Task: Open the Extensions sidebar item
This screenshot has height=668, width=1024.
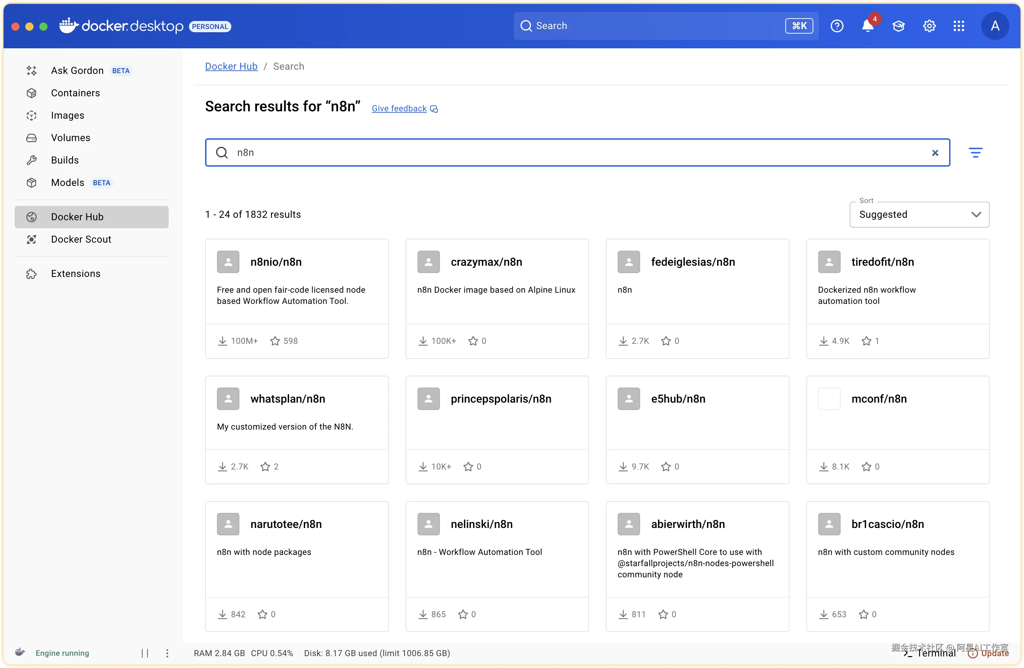Action: 76,274
